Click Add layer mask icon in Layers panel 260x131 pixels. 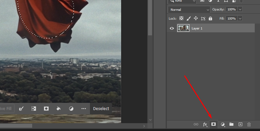point(213,124)
